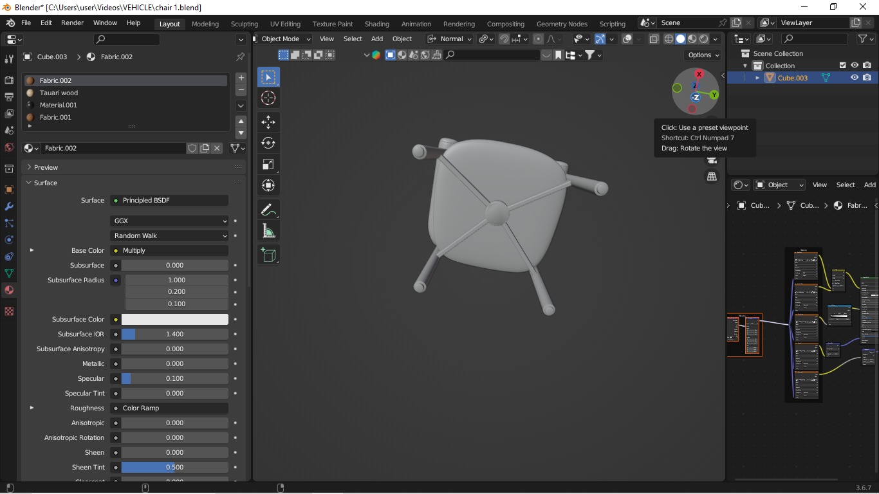Select Fabric.001 in material slot list

pos(126,117)
